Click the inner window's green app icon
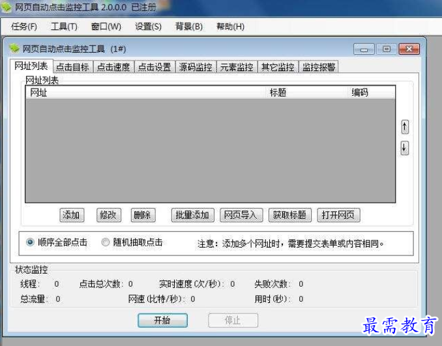Screen dimensions: 442x346 14,49
